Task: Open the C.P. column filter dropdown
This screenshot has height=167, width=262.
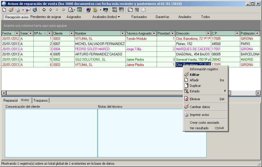Action: pyautogui.click(x=237, y=33)
